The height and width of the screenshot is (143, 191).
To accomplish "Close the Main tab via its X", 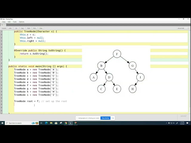I will click(5, 25).
